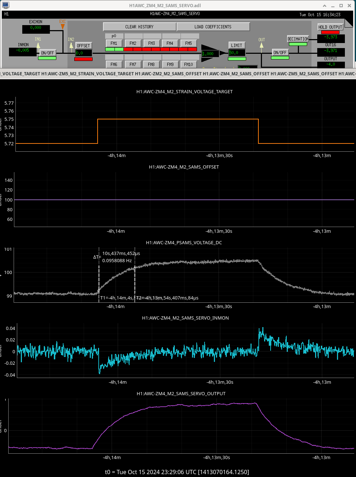356x477 pixels.
Task: Select H1:AWC-ZM4_M2_SAMS_OFFSET channel tab
Action: coord(236,74)
